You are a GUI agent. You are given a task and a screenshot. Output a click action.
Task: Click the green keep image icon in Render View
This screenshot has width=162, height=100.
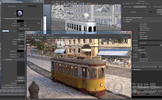[52, 37]
